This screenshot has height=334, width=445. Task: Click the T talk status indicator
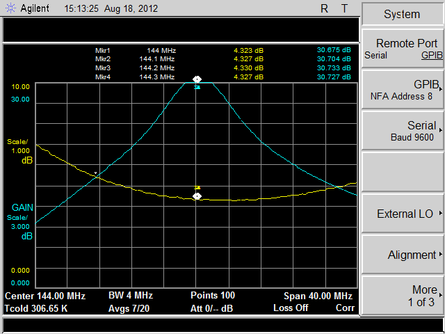tap(344, 8)
